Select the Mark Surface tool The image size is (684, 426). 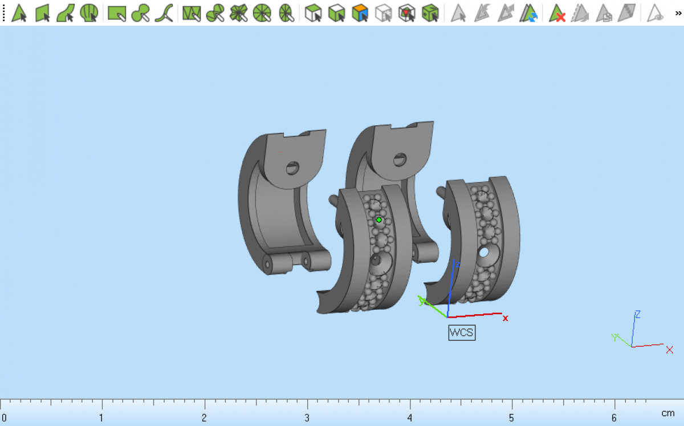(x=66, y=13)
